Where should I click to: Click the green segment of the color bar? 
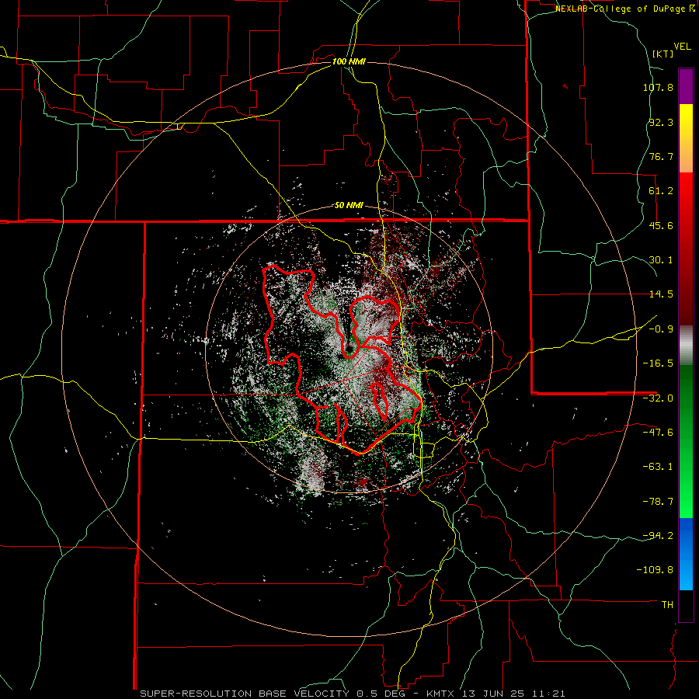[x=686, y=441]
